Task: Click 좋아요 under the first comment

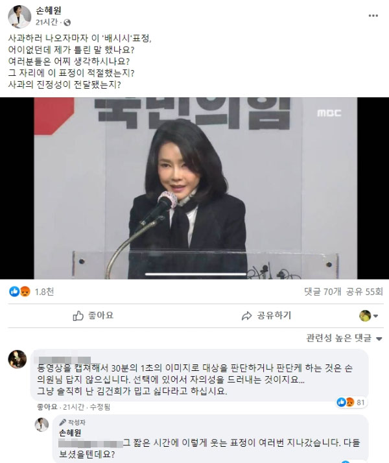Action: 47,407
